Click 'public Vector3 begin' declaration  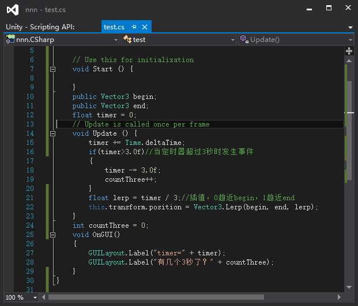pyautogui.click(x=114, y=97)
